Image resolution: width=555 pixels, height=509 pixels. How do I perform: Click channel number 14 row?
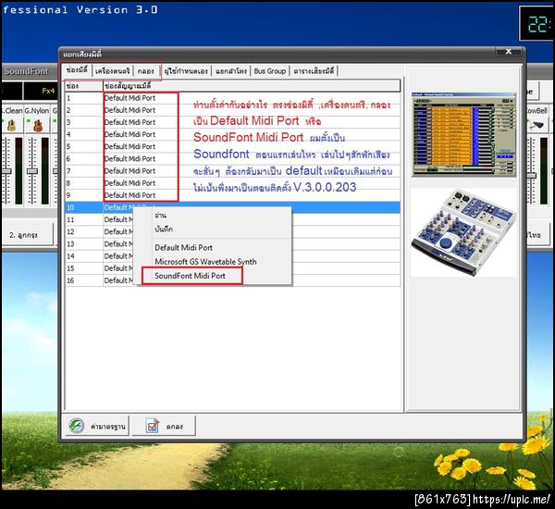coord(70,256)
